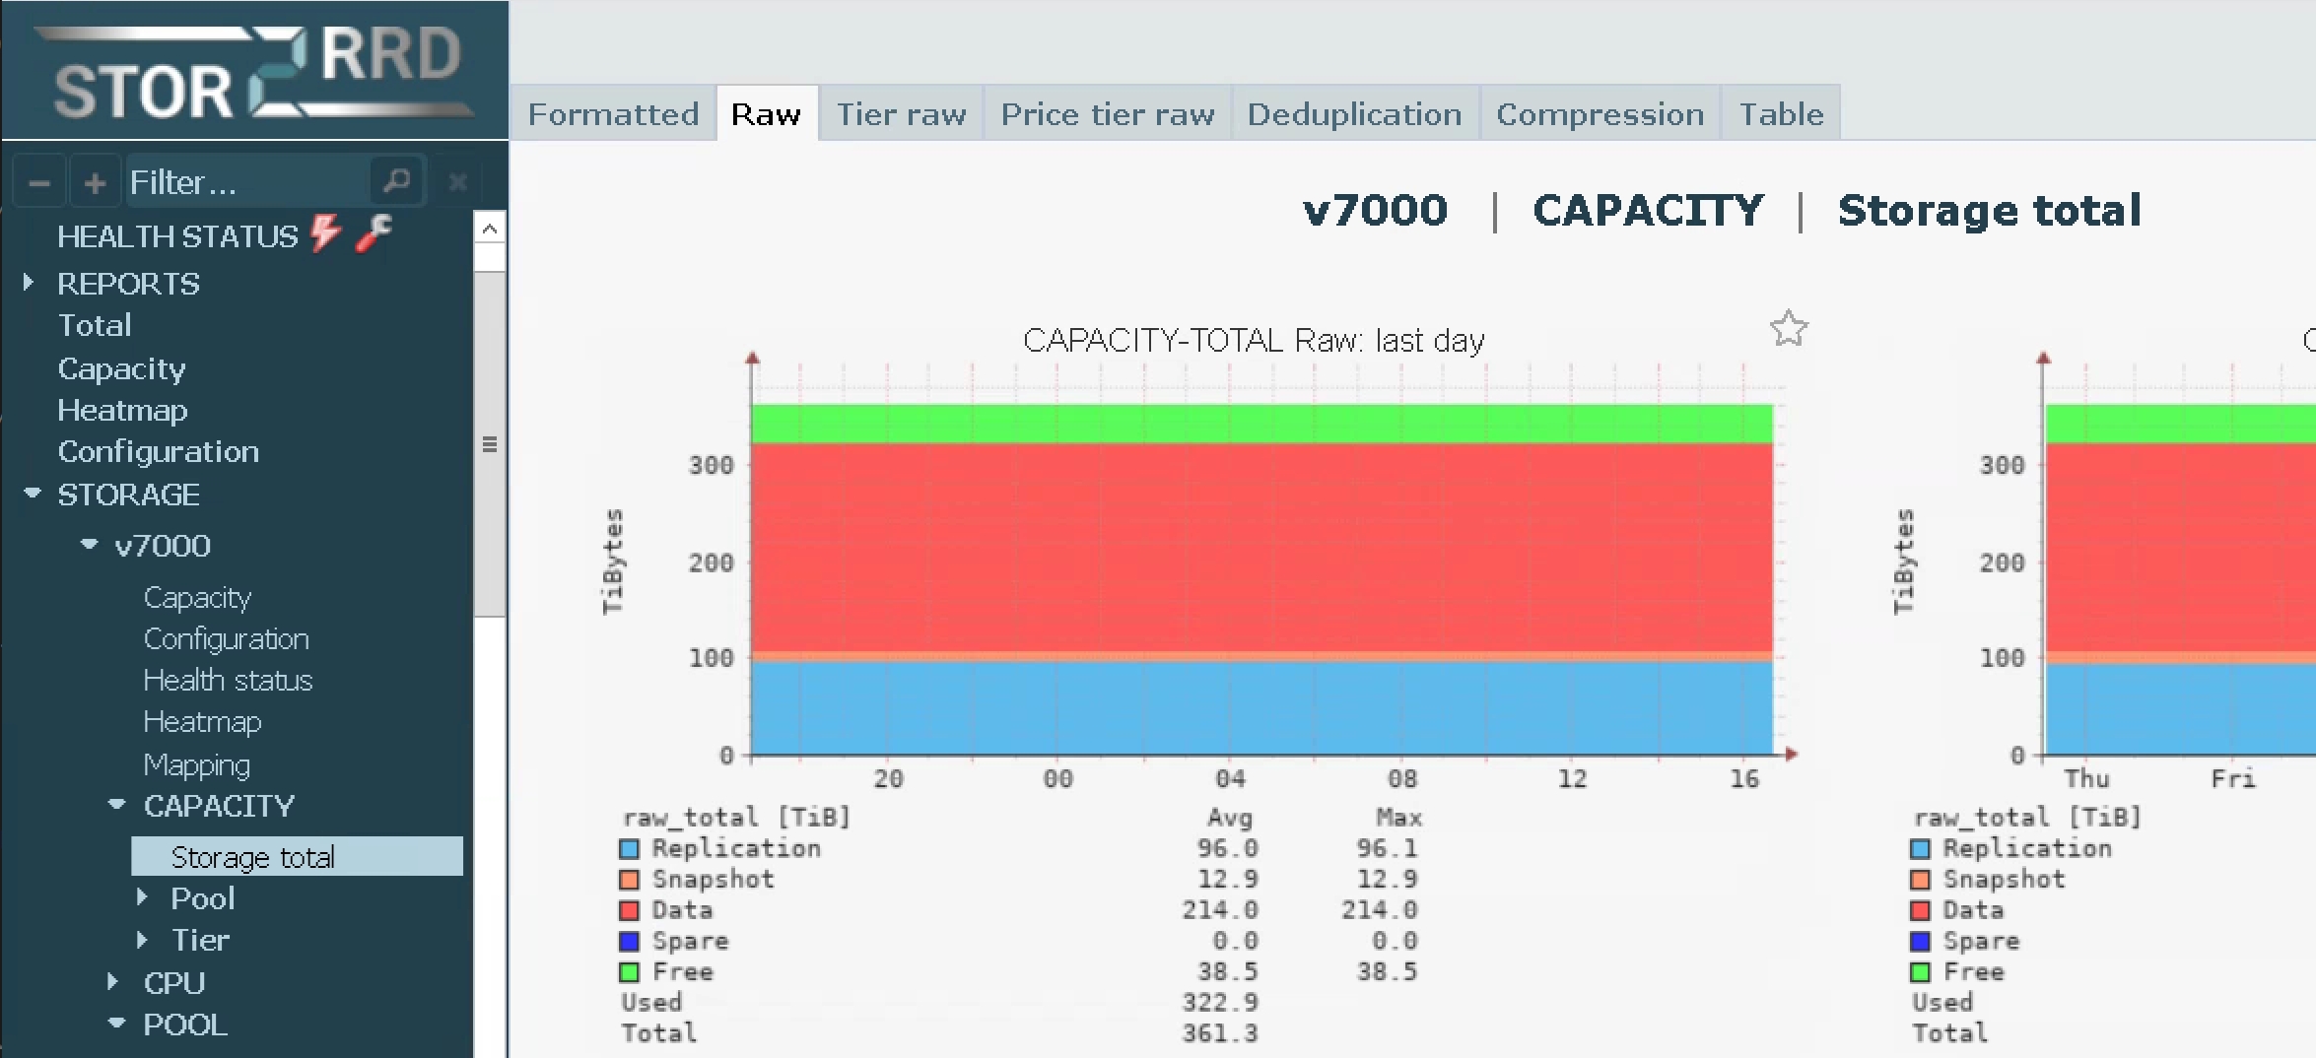This screenshot has height=1058, width=2316.
Task: Click the Replication swatch in the weekly graph legend
Action: point(1920,848)
